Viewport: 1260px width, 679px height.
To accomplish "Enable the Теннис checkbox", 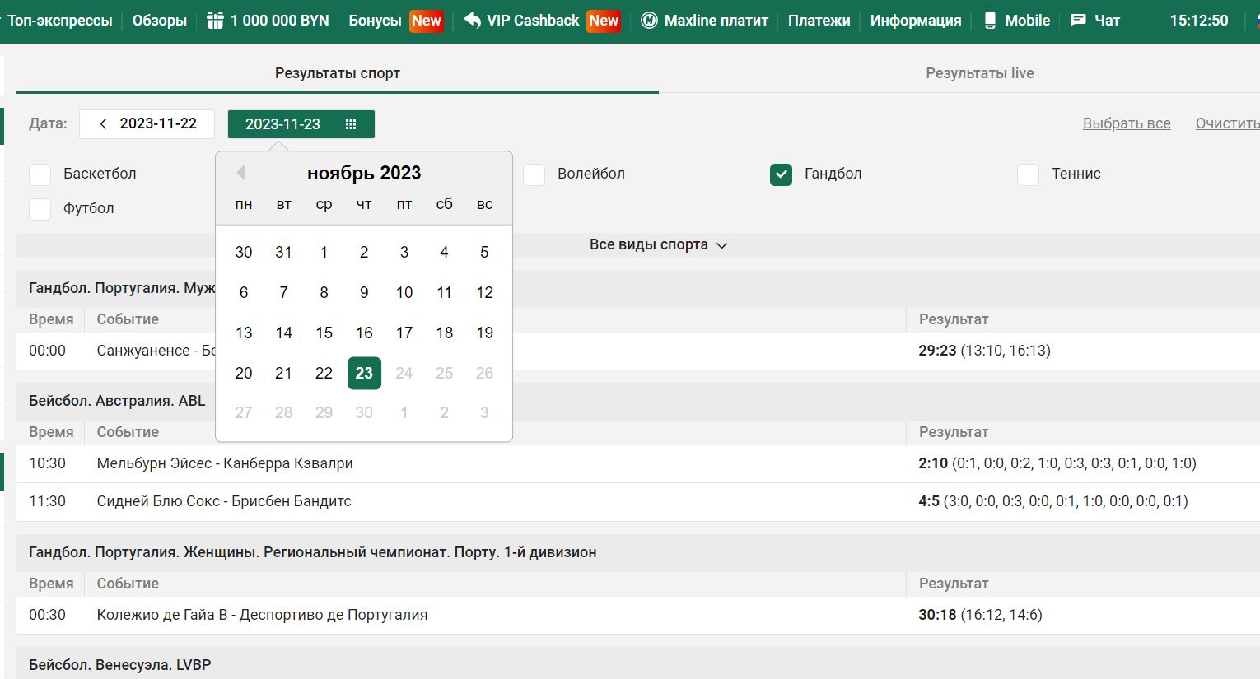I will click(x=1029, y=174).
